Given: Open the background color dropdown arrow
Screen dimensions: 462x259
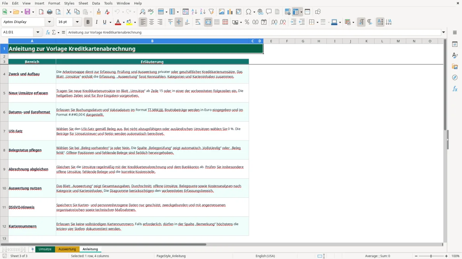Looking at the screenshot, I should point(135,22).
